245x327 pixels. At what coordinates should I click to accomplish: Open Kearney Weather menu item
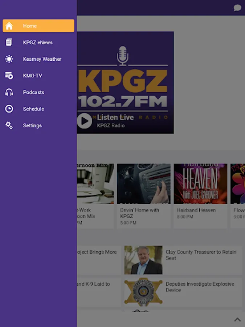(x=38, y=59)
